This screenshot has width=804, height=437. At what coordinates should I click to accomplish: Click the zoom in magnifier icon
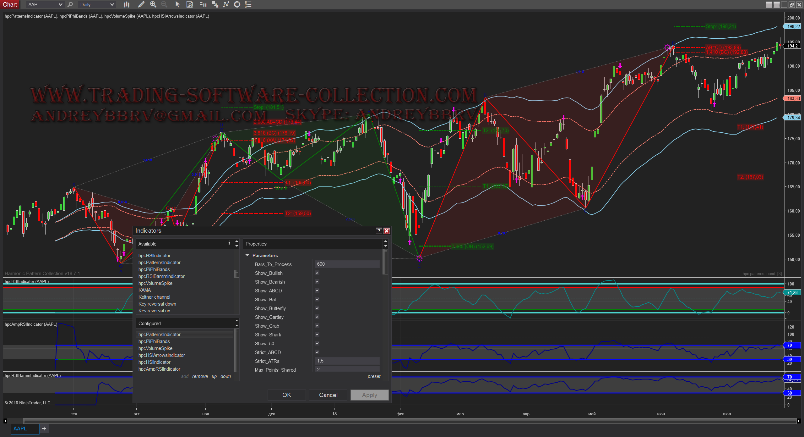[x=153, y=4]
